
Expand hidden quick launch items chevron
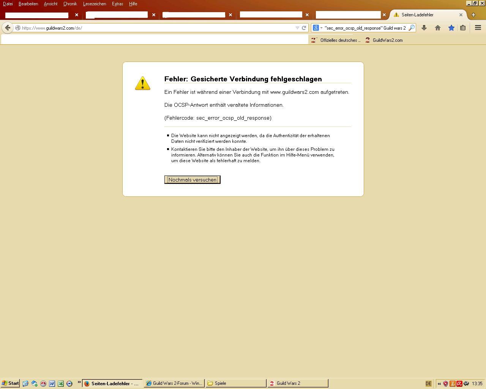pyautogui.click(x=79, y=382)
